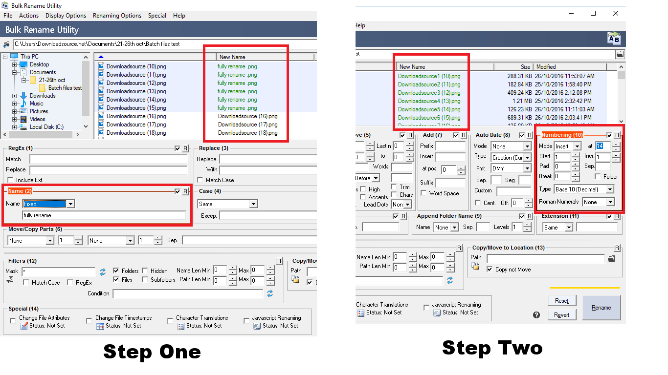Click the blue refresh icon in the Step Two window
Image resolution: width=668 pixels, height=375 pixels.
pos(449,280)
